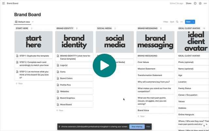The image size is (209, 131).
Task: Open the Values card
Action: click(x=193, y=102)
